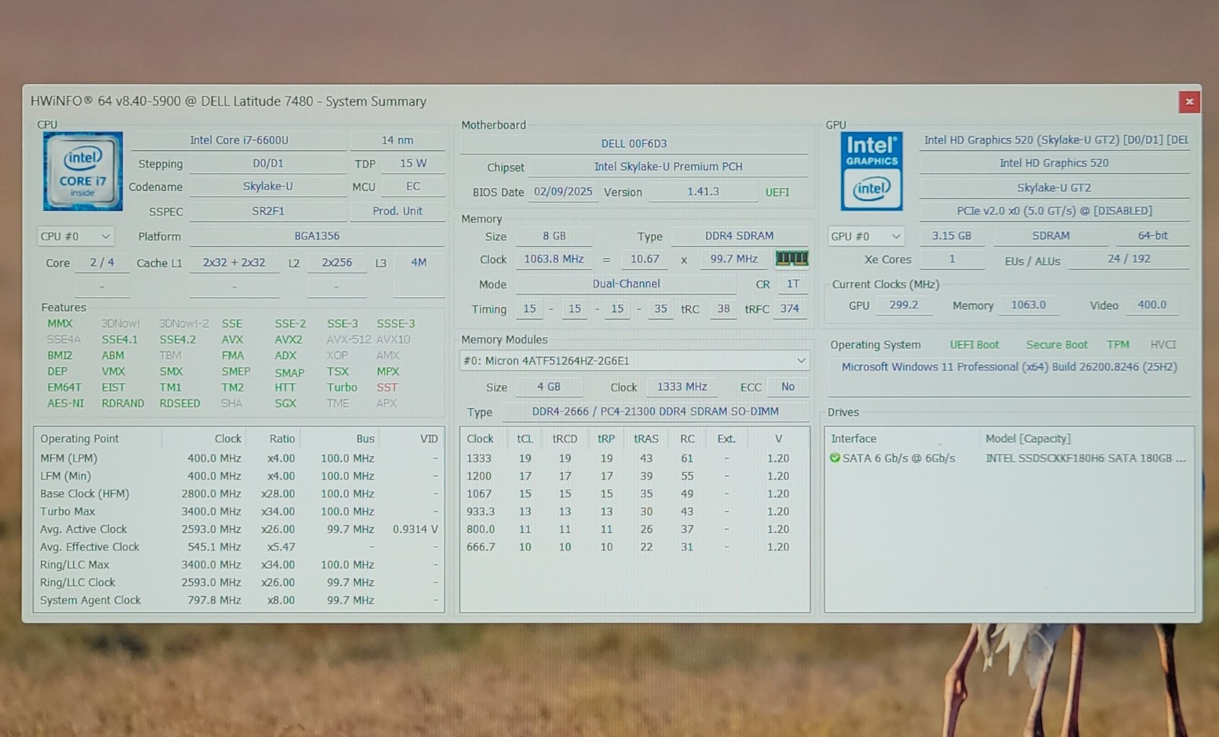Click the memory clock 1063.8 MHz
This screenshot has height=737, width=1219.
click(554, 260)
